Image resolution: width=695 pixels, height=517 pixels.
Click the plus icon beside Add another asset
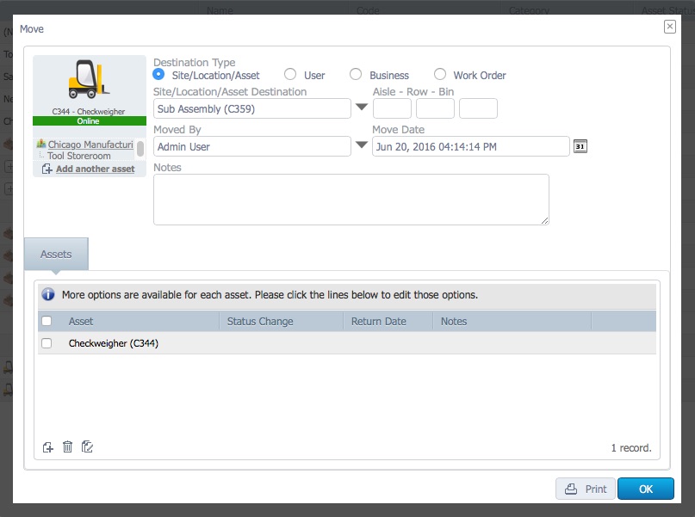point(47,169)
